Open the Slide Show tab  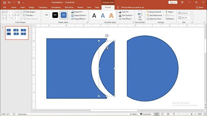[x=69, y=7]
